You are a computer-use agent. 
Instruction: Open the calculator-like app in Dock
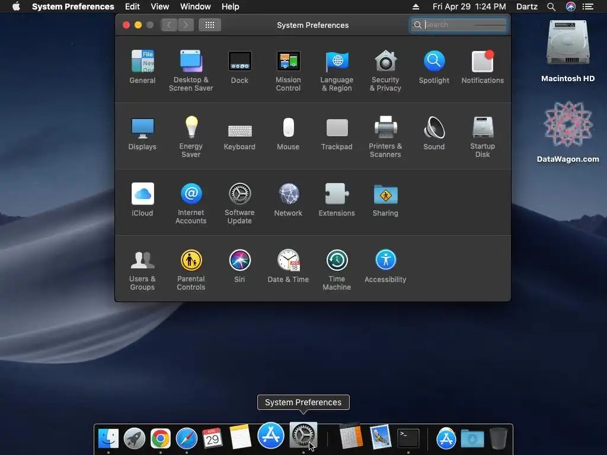pos(351,437)
